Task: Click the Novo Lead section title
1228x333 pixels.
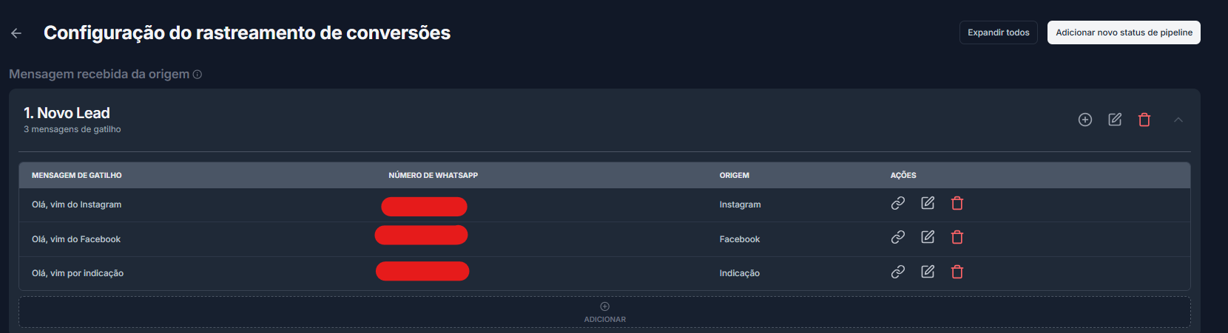Action: [67, 113]
